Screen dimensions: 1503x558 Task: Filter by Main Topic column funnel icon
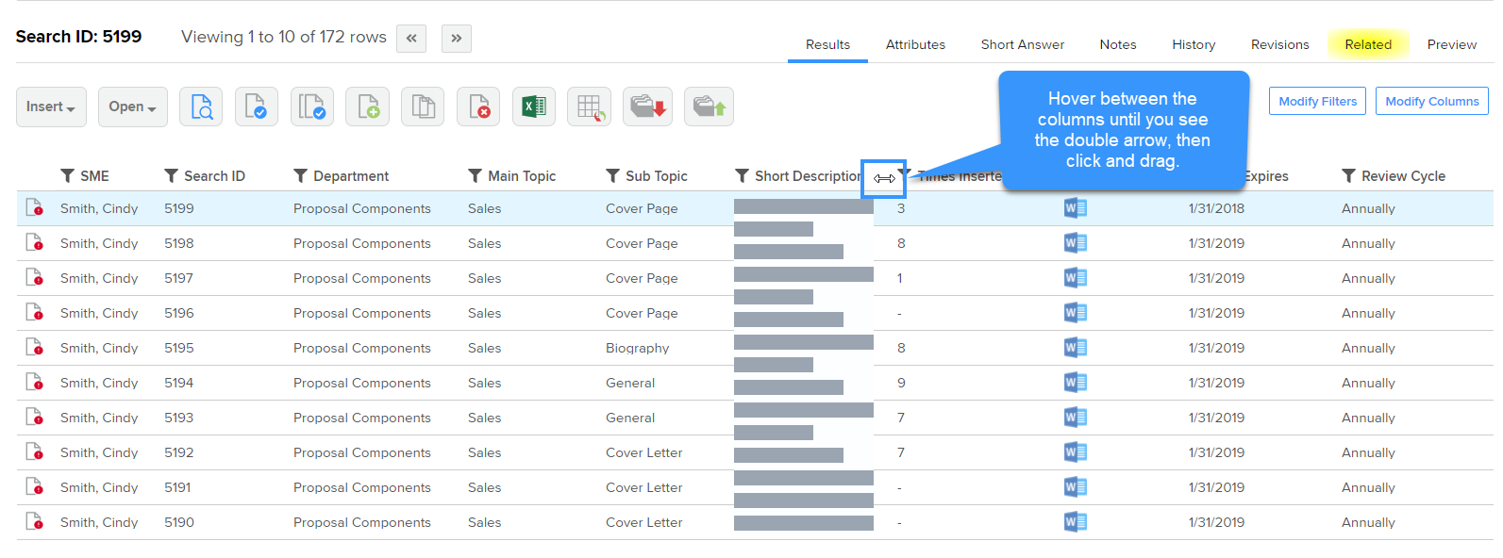pos(475,175)
